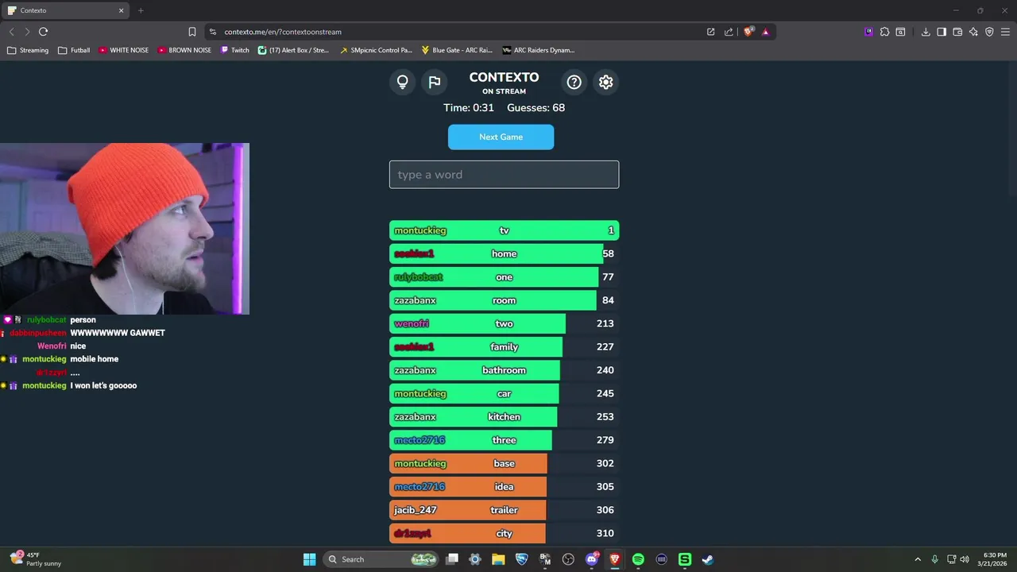Click the site settings icon beside URL
Screen dimensions: 1017x572
212,32
